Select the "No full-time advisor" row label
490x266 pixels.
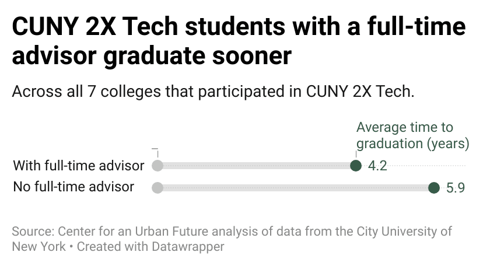coord(73,187)
